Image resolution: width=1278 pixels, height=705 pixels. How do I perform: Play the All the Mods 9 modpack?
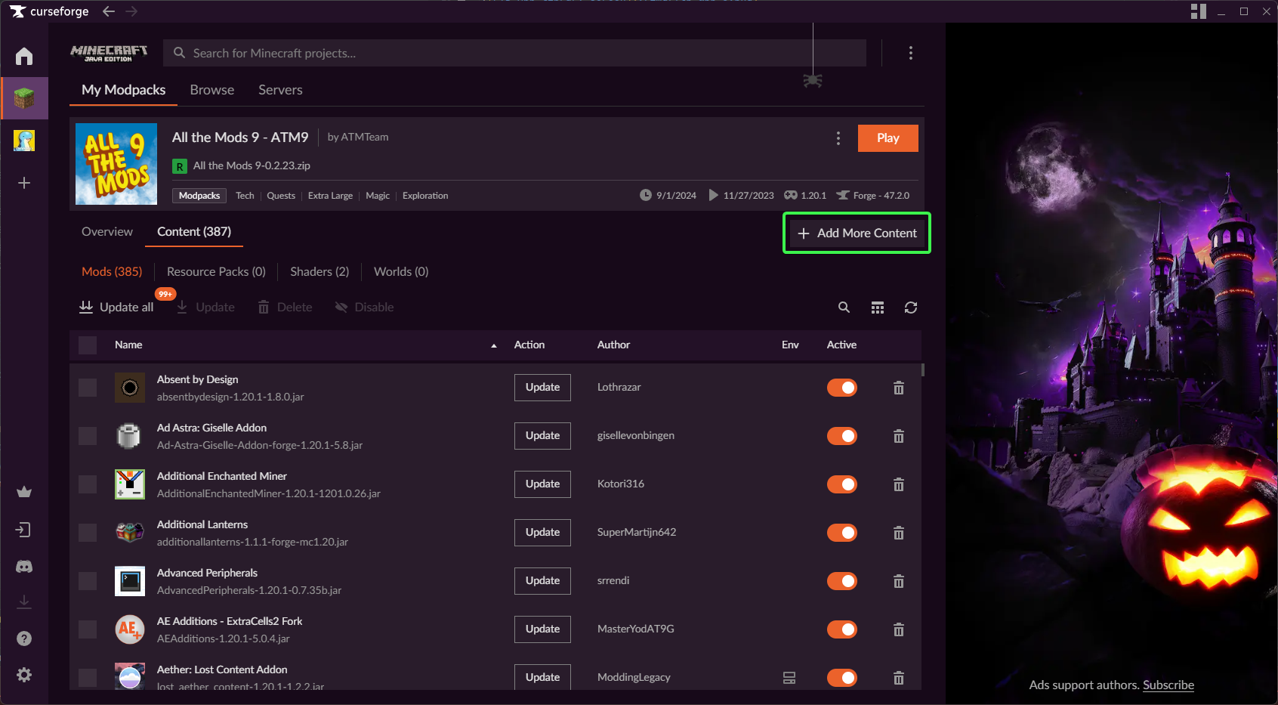[x=888, y=138]
